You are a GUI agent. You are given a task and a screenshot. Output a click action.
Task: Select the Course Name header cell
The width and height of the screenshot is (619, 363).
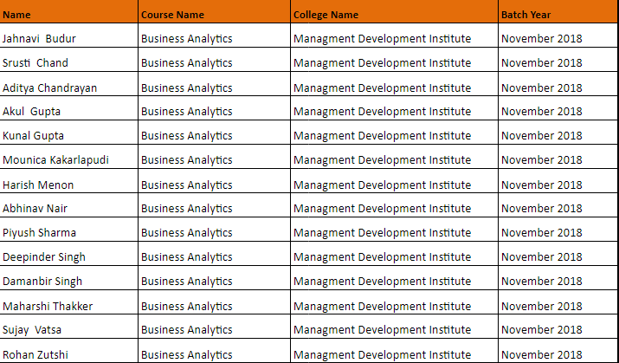[172, 15]
